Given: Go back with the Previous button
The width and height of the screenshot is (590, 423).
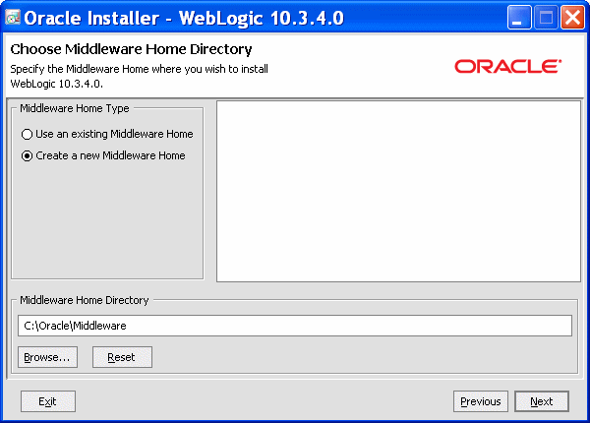Looking at the screenshot, I should tap(481, 401).
